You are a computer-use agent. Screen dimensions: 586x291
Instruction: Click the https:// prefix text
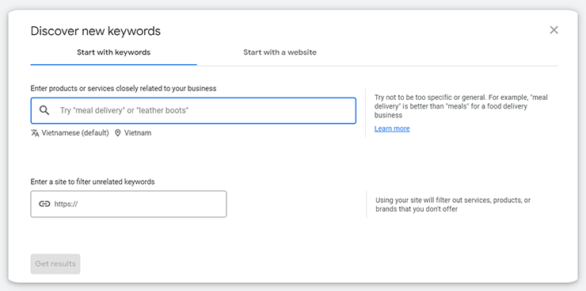click(x=67, y=205)
